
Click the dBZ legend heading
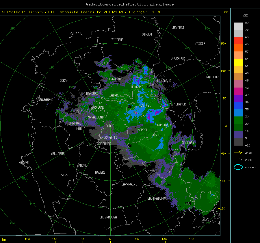(x=245, y=16)
